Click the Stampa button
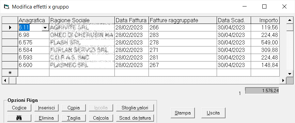Image resolution: width=295 pixels, height=123 pixels. pyautogui.click(x=183, y=113)
